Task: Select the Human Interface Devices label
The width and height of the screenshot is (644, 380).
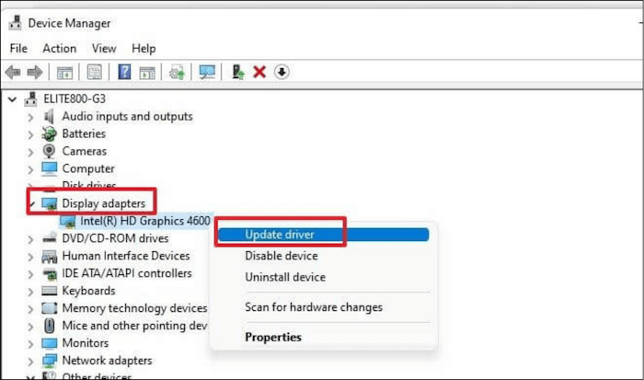Action: pyautogui.click(x=126, y=256)
